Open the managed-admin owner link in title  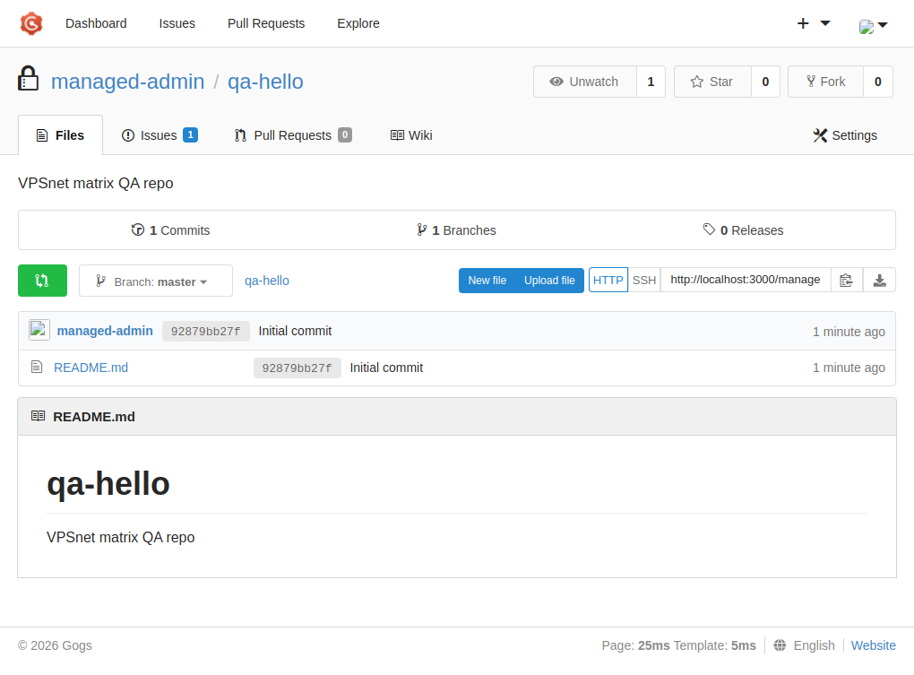pos(127,82)
